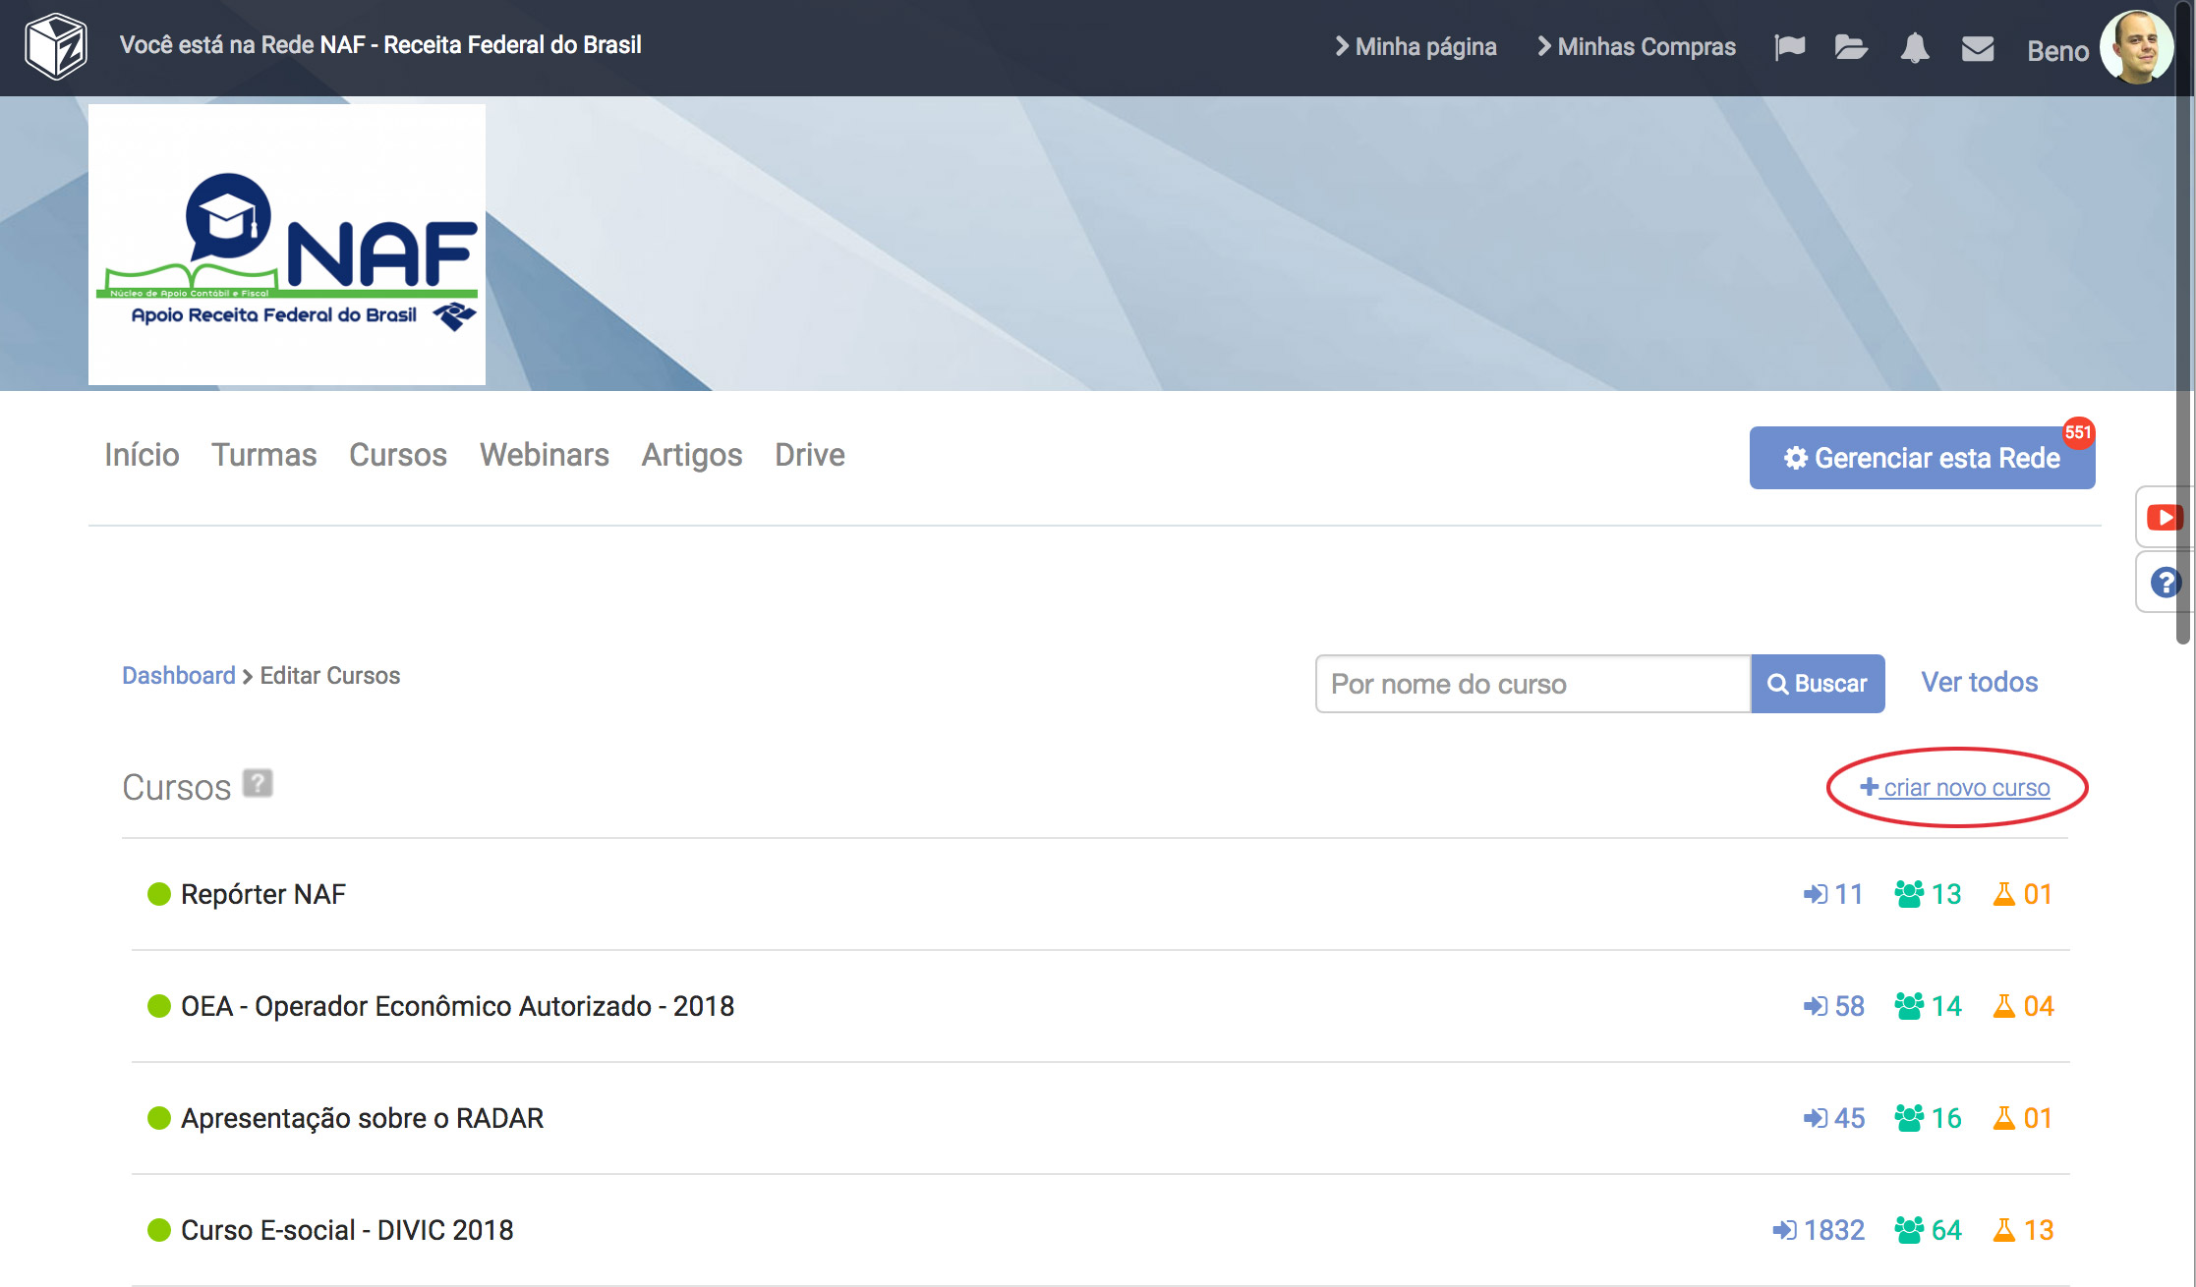Screen dimensions: 2196x1287
Task: Click enrollments count icon for Repórter NAF
Action: click(x=1815, y=894)
